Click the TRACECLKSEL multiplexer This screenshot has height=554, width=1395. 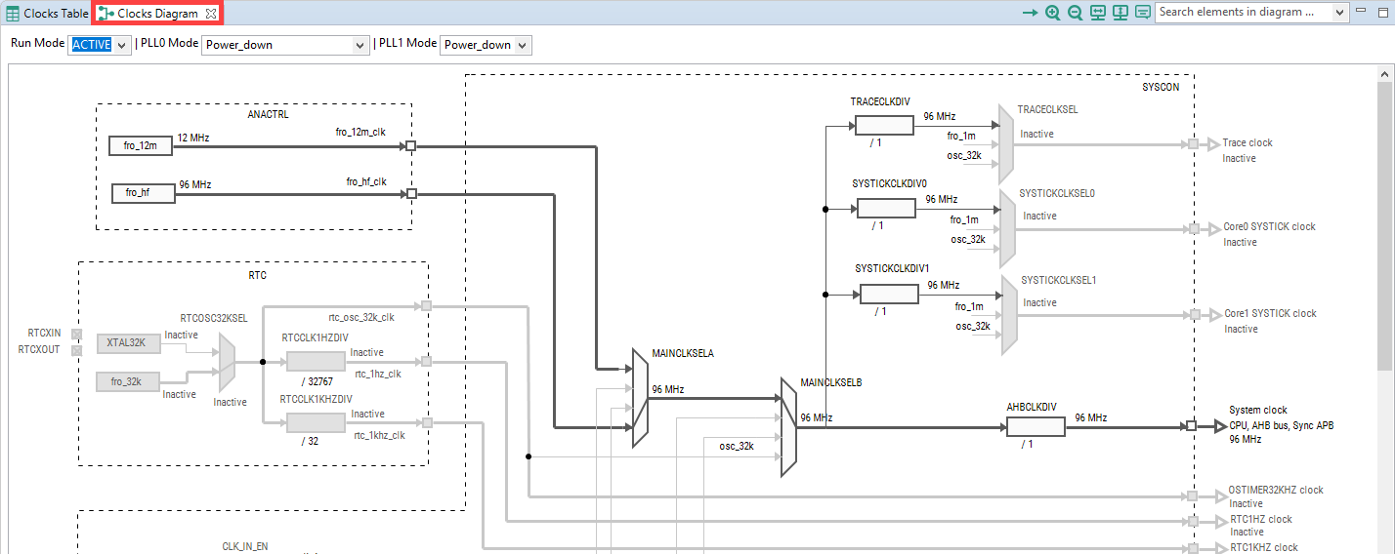point(1005,144)
